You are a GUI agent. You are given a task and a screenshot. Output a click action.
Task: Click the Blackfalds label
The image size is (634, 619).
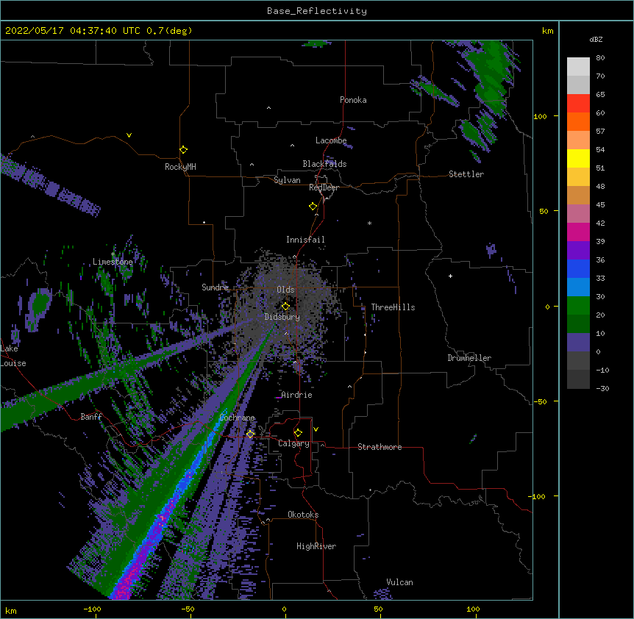point(324,164)
